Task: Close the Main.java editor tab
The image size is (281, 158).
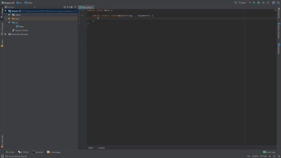Action: point(93,7)
